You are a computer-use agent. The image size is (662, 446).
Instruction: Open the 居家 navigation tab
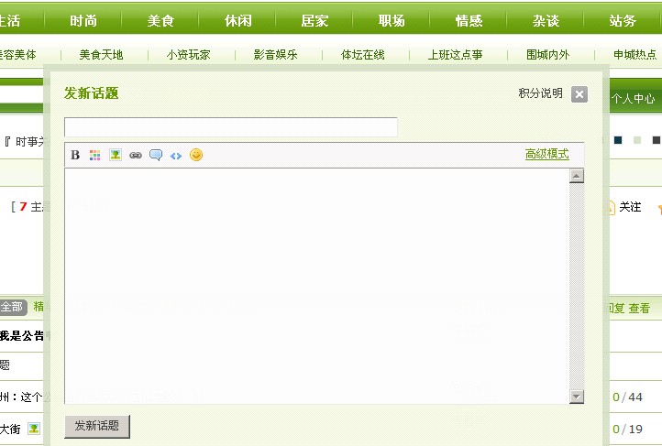pyautogui.click(x=314, y=21)
